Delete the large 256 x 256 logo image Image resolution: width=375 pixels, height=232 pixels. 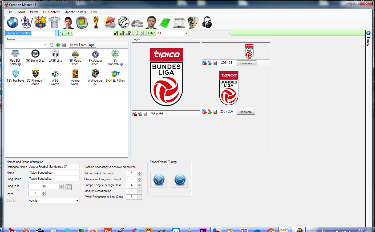click(145, 114)
